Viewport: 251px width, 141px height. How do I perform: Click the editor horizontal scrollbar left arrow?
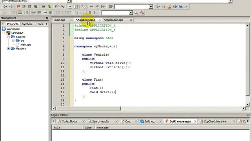click(54, 108)
